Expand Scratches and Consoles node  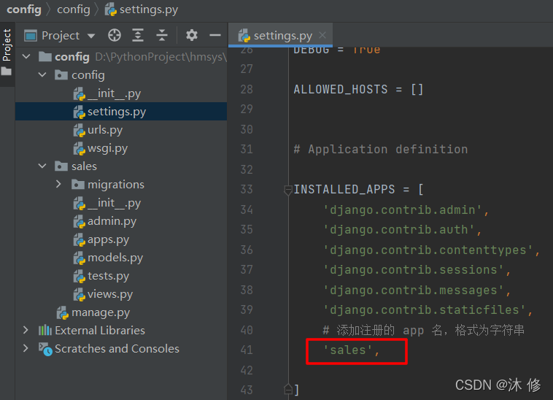26,348
